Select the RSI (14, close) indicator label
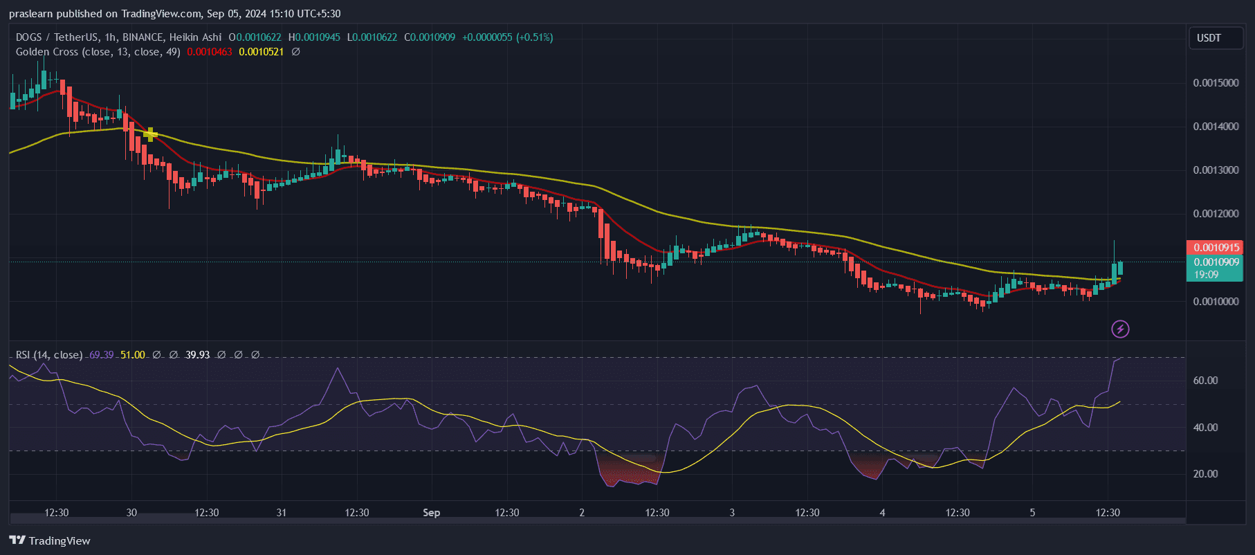 tap(49, 355)
